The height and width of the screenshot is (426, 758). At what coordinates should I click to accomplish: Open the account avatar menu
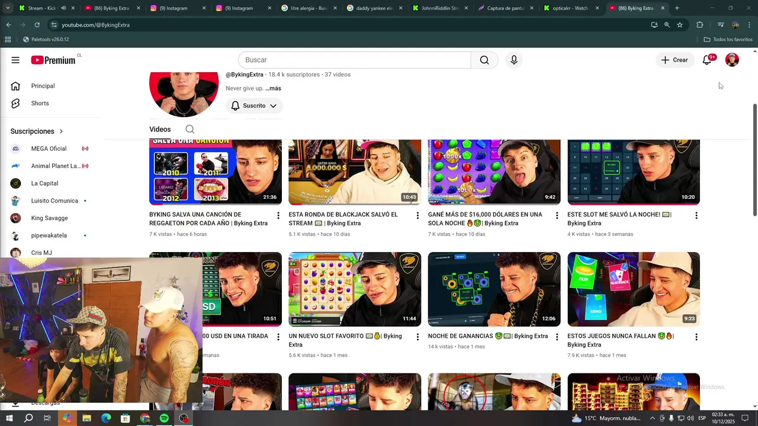pos(732,60)
